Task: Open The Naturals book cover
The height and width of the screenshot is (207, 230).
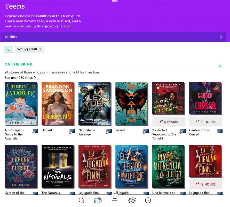Action: pos(58,166)
